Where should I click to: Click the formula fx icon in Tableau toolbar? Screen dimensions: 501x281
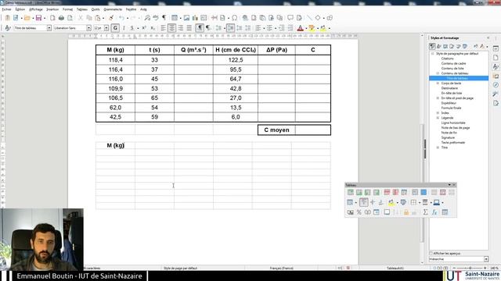pos(434,212)
